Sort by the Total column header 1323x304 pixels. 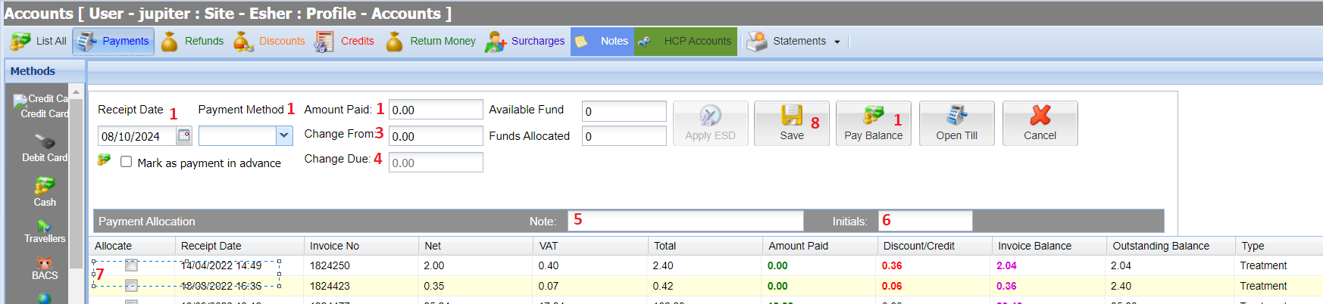pos(705,246)
